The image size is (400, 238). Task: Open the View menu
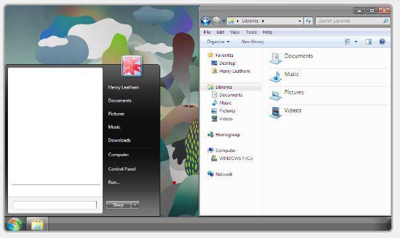234,32
